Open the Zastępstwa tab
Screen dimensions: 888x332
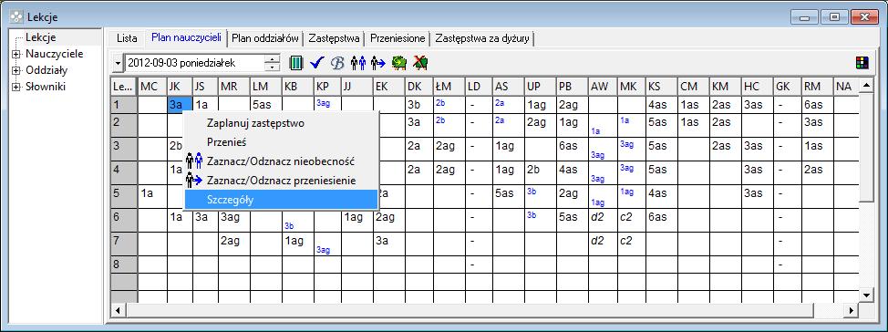coord(334,38)
